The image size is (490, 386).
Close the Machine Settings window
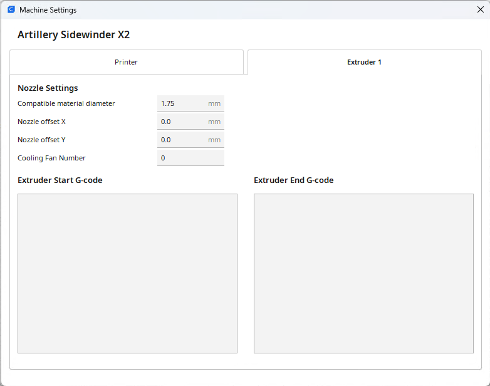[480, 10]
